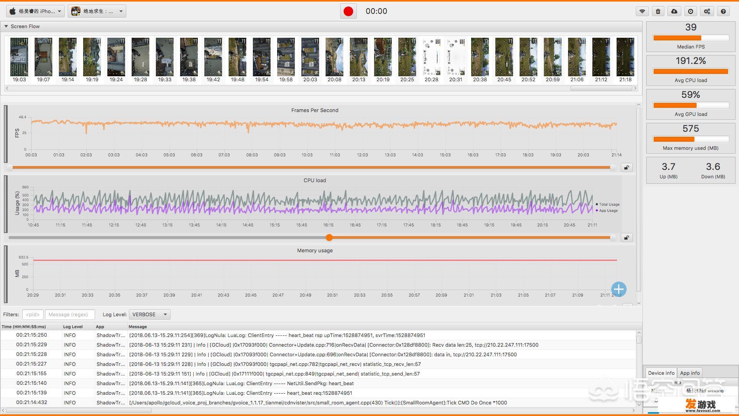Select the log row at 00:21:15:228
Viewport: 739px width, 416px height.
click(318, 354)
